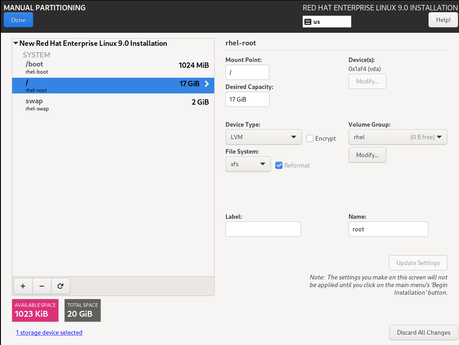Click the plus icon to add mount point
Image resolution: width=459 pixels, height=345 pixels.
pos(23,286)
